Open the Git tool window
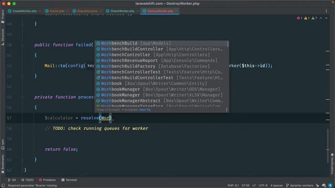 pos(12,180)
